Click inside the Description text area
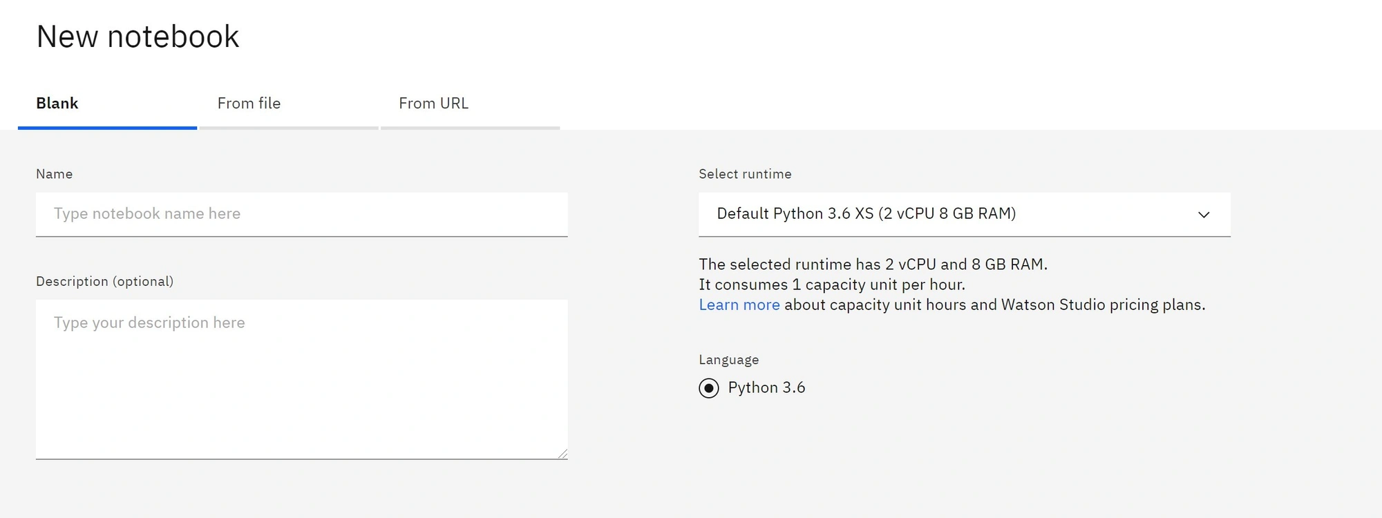1382x518 pixels. point(302,379)
